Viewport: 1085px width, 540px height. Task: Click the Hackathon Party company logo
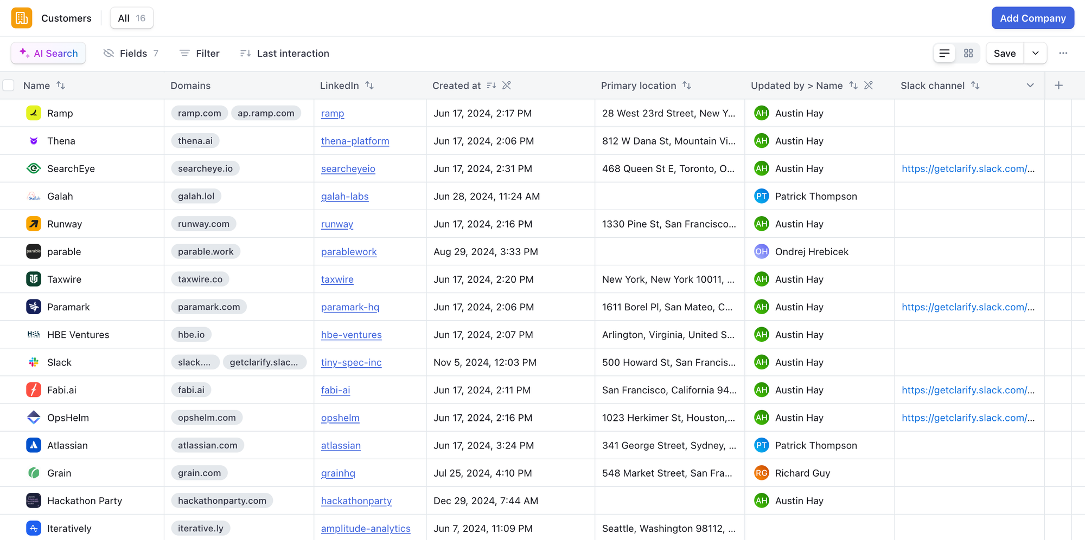(x=34, y=500)
